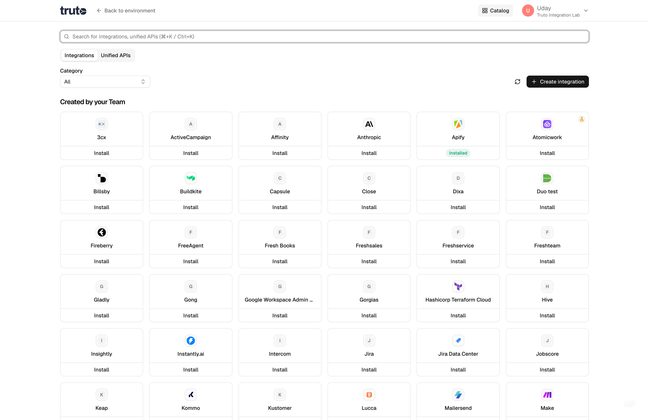Image resolution: width=649 pixels, height=420 pixels.
Task: Click the Hive placeholder letter icon
Action: (547, 286)
